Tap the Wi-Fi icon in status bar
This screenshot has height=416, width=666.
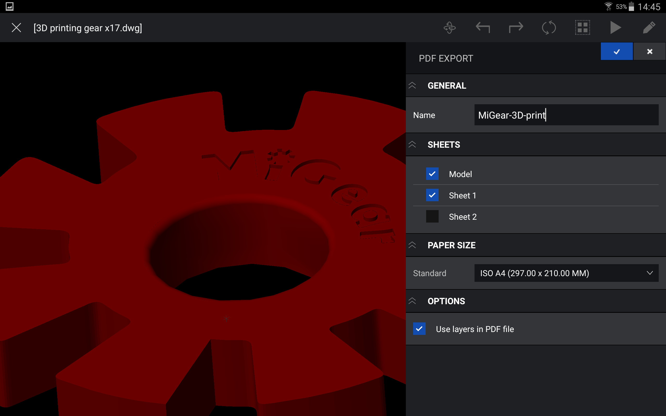(x=608, y=6)
